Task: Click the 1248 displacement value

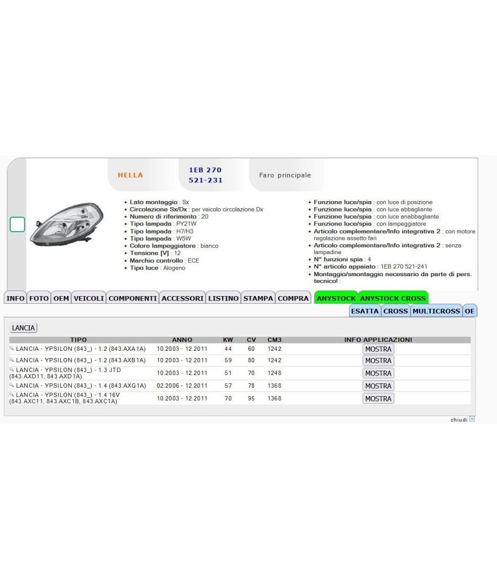Action: click(274, 373)
